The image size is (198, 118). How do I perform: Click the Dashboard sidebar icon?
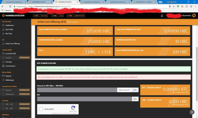click(x=3, y=25)
